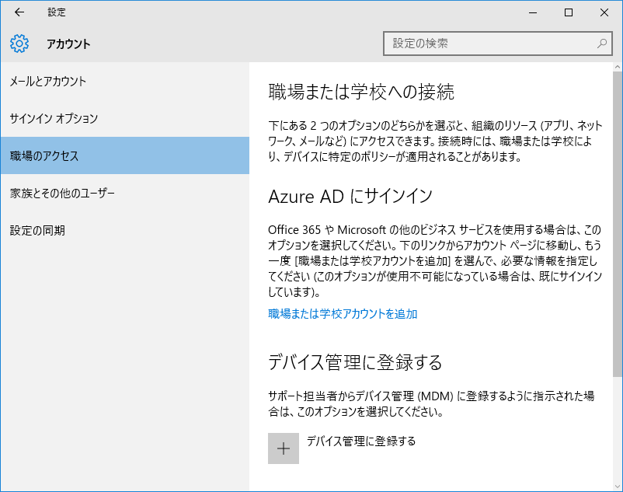Viewport: 623px width, 492px height.
Task: Focus the 設定の検索 search field
Action: pos(497,44)
